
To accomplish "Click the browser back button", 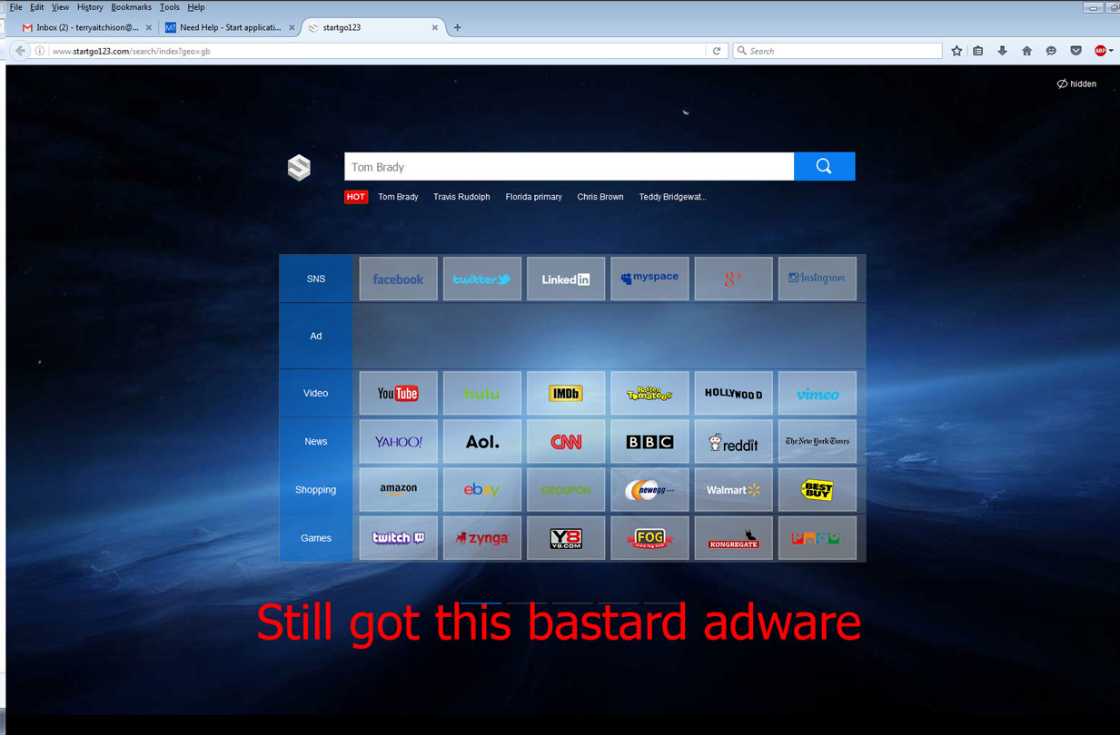I will (20, 51).
